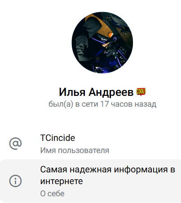Select the highlighted bio row
Viewport: 181px width, 203px height.
[90, 181]
